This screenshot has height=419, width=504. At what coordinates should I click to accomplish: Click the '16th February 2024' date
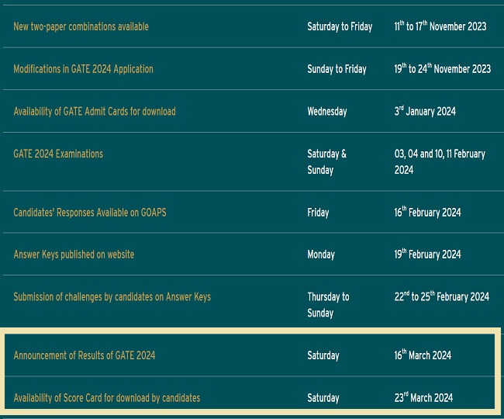pyautogui.click(x=427, y=213)
